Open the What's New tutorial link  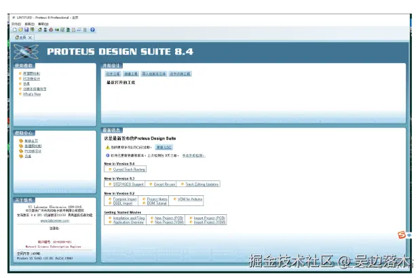pos(32,94)
